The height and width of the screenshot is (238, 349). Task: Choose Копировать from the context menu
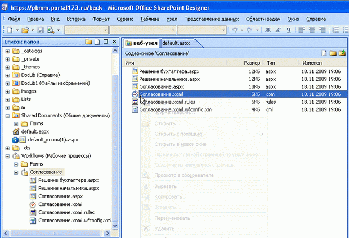coord(165,198)
